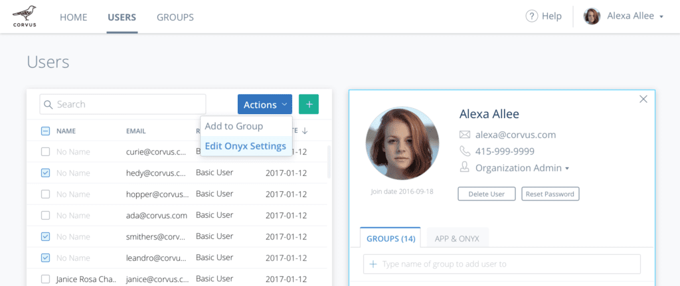Check the box for hopper@corvus...
Screen dimensions: 680x286
tap(46, 194)
